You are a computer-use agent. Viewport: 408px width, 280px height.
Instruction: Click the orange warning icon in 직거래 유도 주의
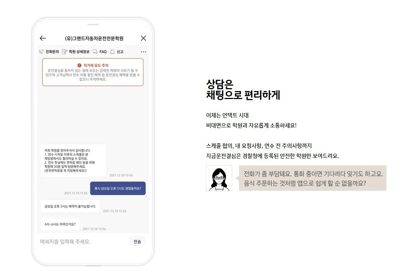79,65
